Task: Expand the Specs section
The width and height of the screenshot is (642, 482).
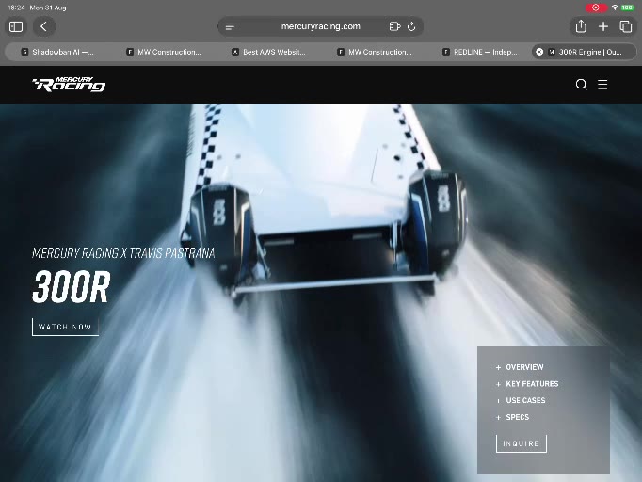Action: pos(513,417)
